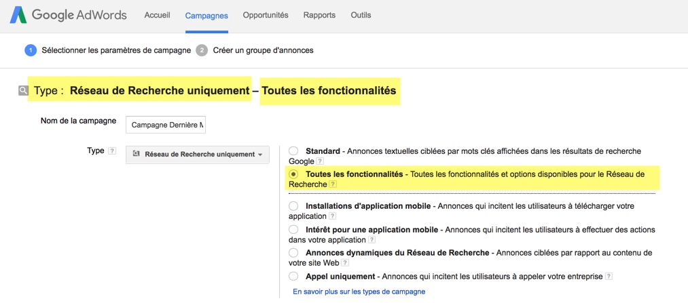Open help icon after 'télécharger votre application'

pyautogui.click(x=333, y=216)
